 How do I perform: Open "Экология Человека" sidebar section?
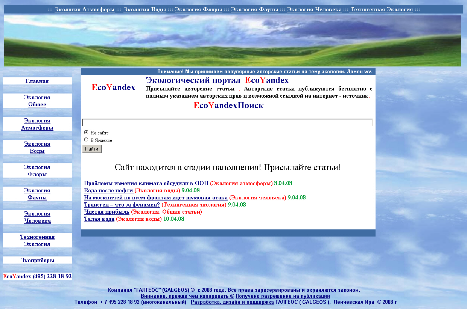37,217
